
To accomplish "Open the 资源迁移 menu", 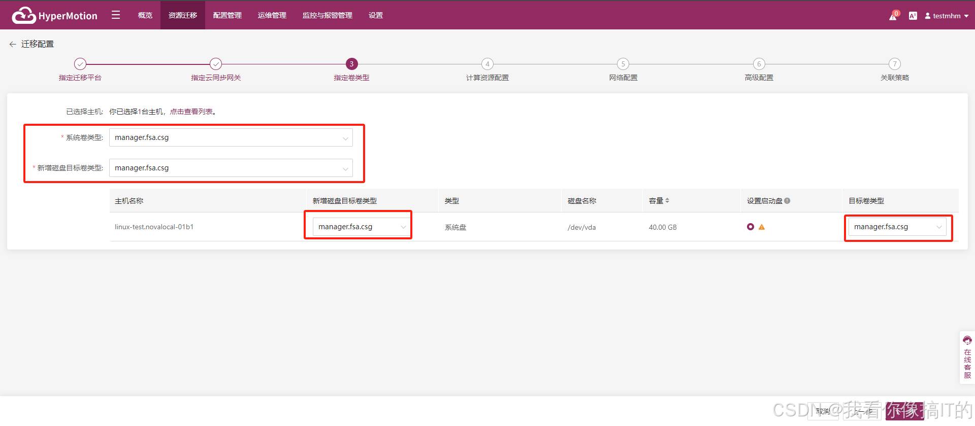I will coord(183,15).
